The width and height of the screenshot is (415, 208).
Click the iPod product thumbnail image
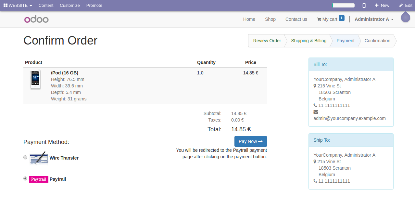pyautogui.click(x=35, y=80)
